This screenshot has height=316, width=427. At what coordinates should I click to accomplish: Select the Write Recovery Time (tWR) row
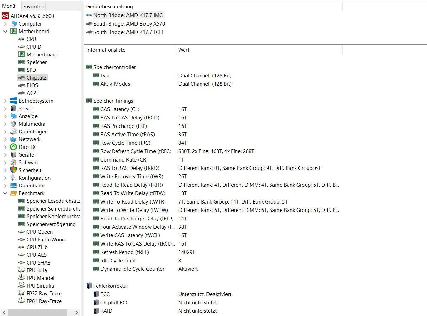coord(213,177)
